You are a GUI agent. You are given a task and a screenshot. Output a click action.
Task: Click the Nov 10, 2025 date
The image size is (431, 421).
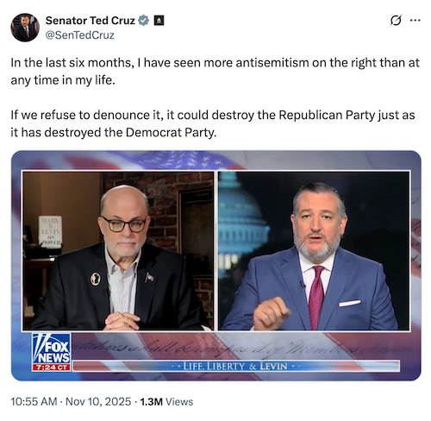pos(98,401)
